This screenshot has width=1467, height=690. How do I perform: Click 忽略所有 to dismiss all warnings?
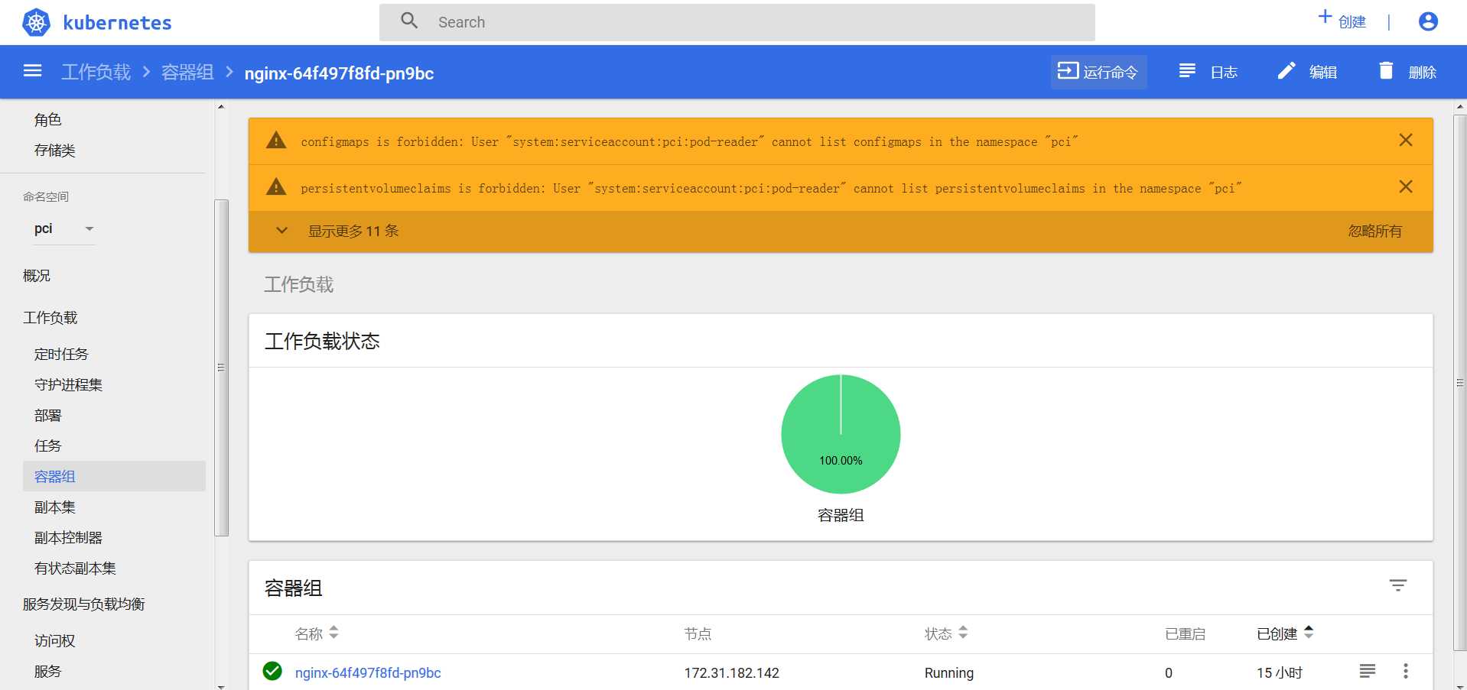pos(1374,231)
